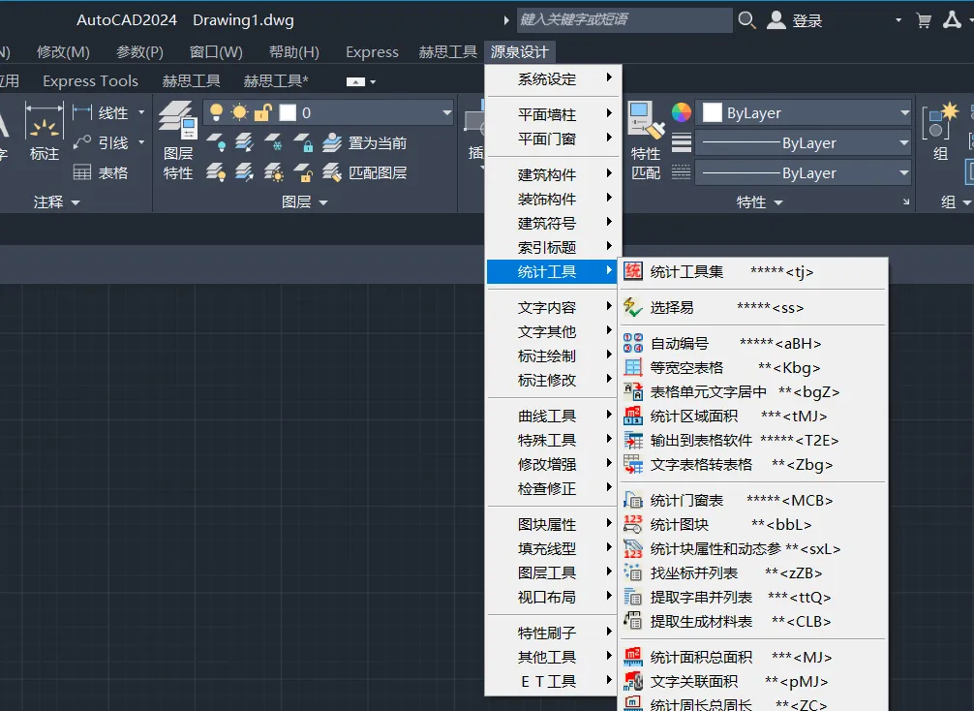The width and height of the screenshot is (974, 711).
Task: Toggle the layer lightbulb on/off icon
Action: coord(216,112)
